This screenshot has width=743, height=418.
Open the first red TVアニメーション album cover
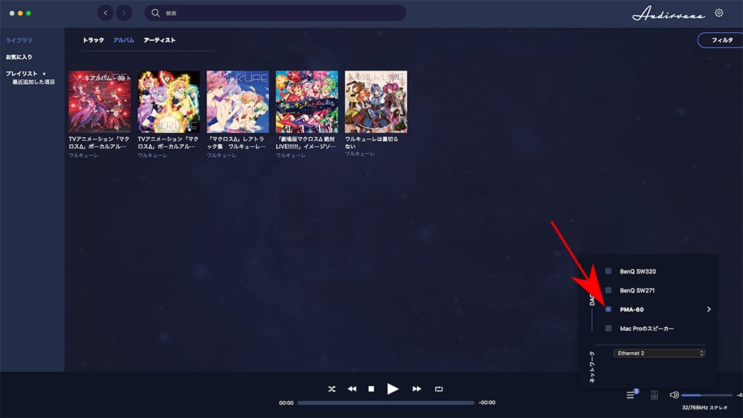(100, 102)
